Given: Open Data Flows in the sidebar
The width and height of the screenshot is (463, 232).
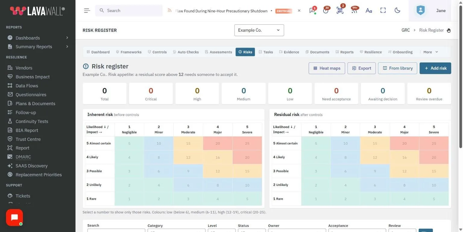Looking at the screenshot, I should click(27, 86).
